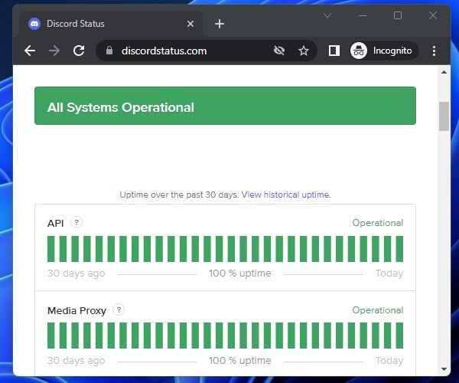The width and height of the screenshot is (459, 383).
Task: Click the help icon next to Media Proxy
Action: point(119,309)
